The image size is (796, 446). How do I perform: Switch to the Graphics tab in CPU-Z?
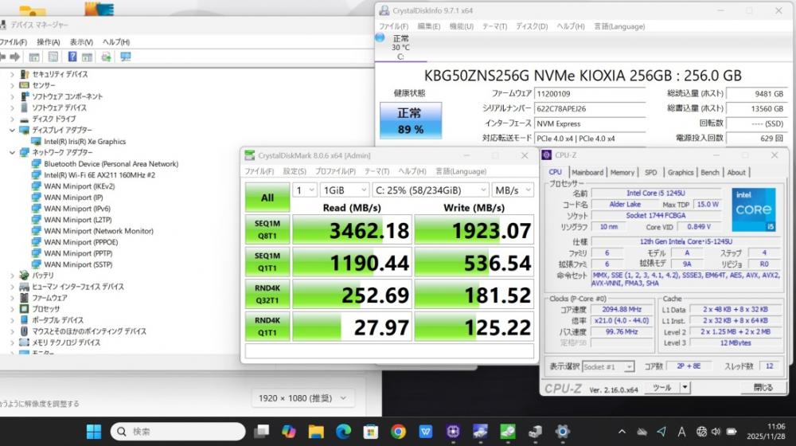click(x=681, y=173)
